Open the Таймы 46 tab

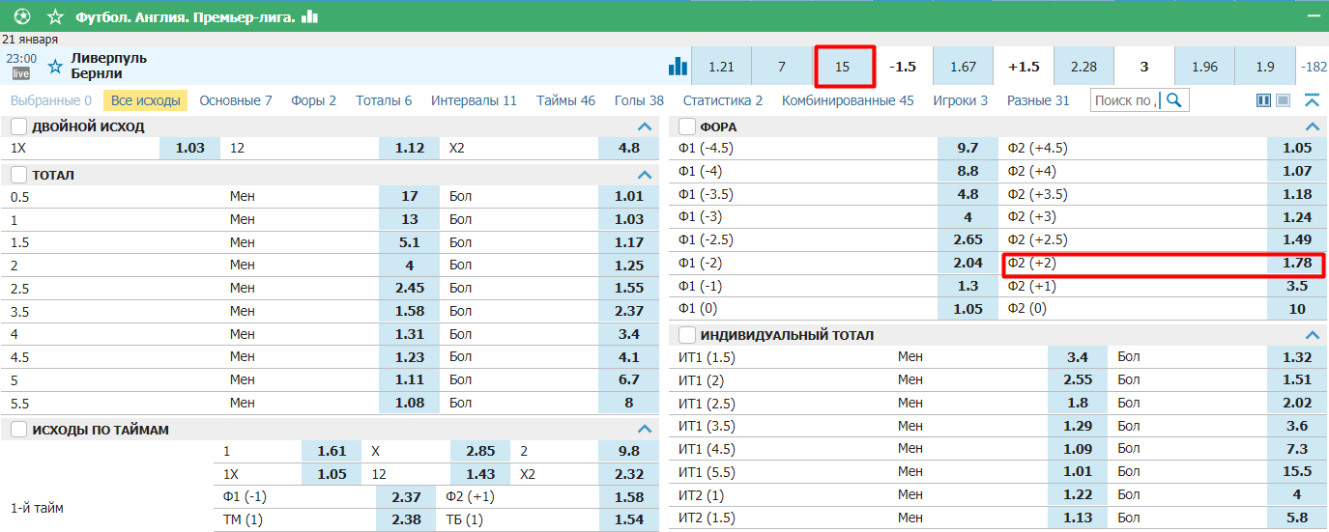point(566,100)
